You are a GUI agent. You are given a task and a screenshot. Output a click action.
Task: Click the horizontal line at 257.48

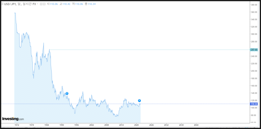[x=150, y=50]
